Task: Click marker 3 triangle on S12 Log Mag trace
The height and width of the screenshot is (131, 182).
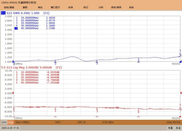Action: tap(97, 109)
